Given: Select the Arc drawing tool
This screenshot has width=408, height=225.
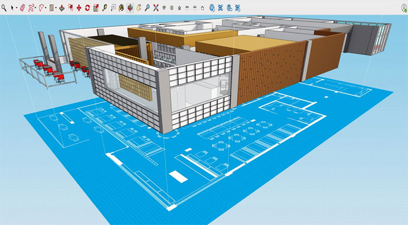Looking at the screenshot, I should 41,8.
